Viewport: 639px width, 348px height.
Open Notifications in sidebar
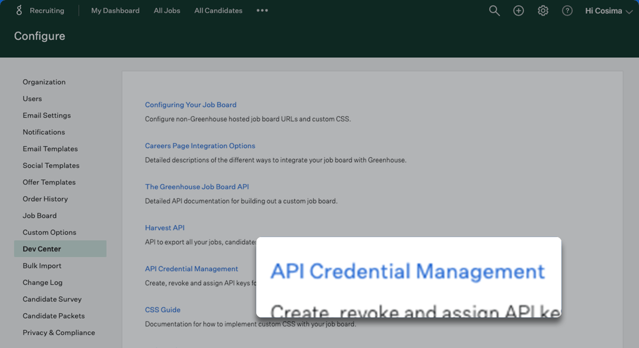(x=44, y=132)
